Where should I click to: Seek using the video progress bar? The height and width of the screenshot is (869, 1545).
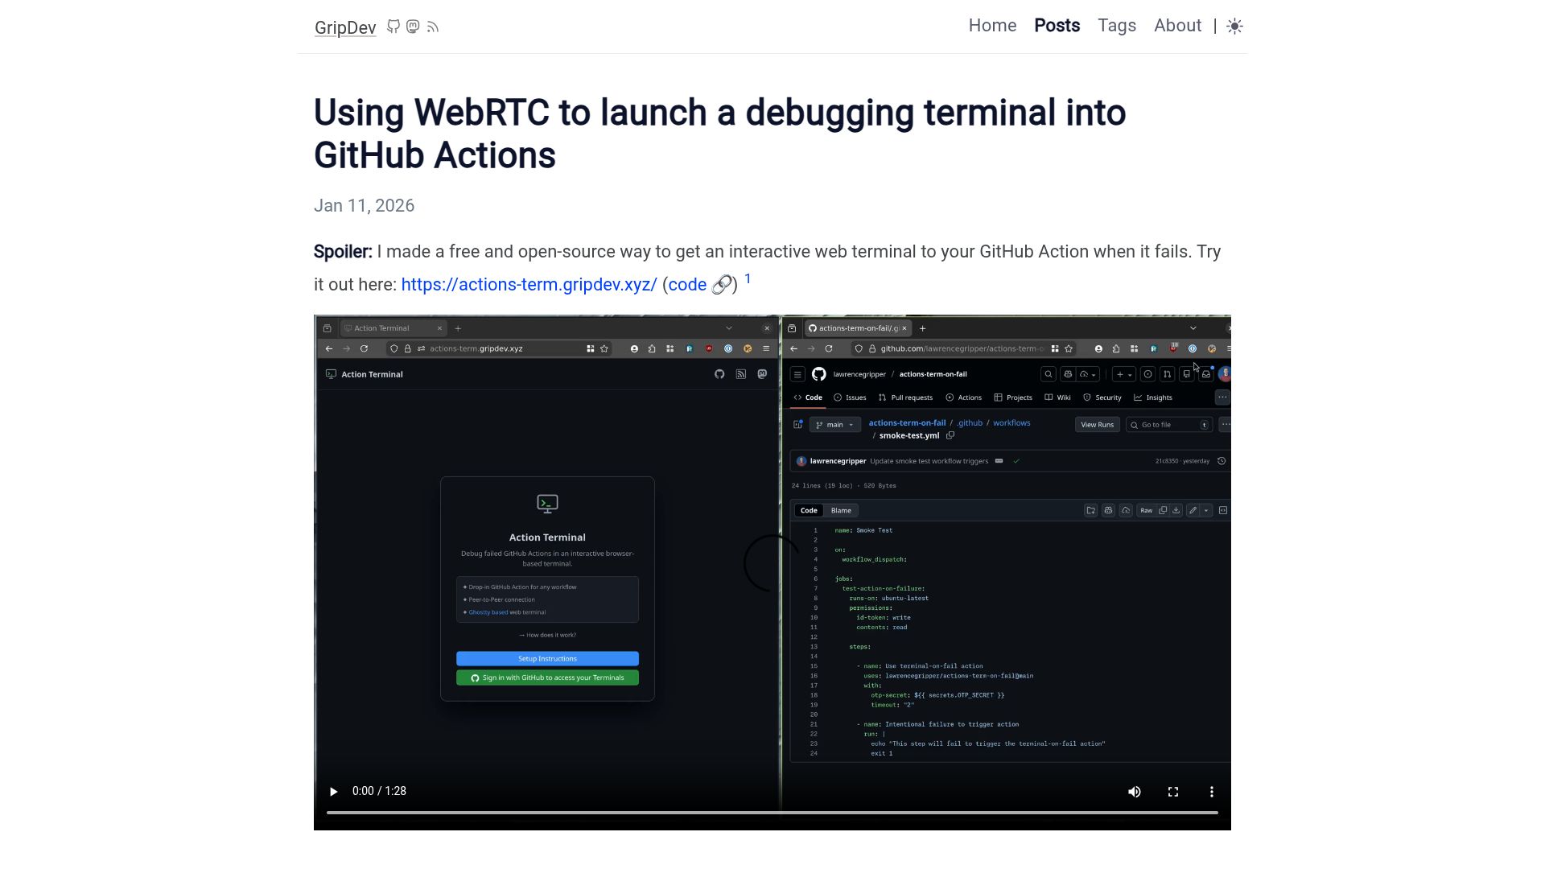coord(772,813)
